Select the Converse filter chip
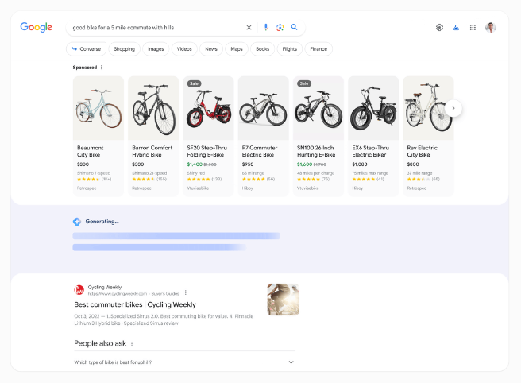 [86, 49]
